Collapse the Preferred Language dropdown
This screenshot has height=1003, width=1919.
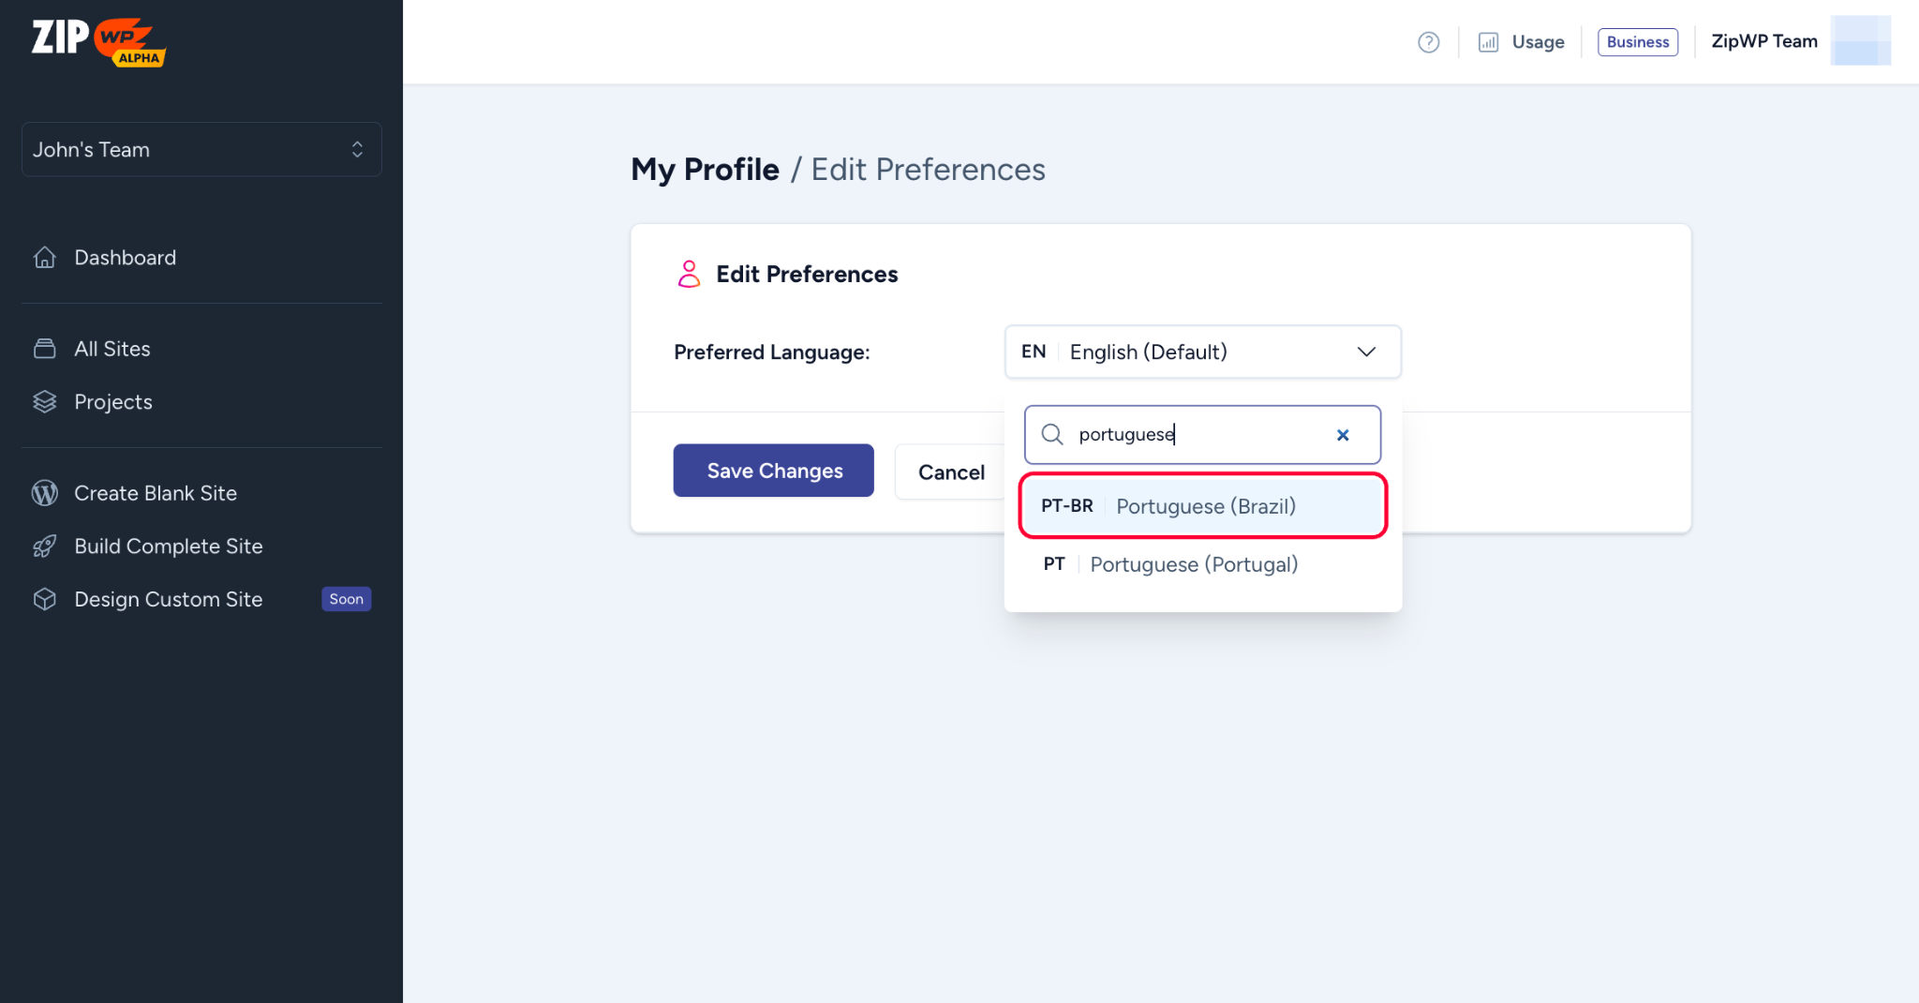coord(1366,352)
